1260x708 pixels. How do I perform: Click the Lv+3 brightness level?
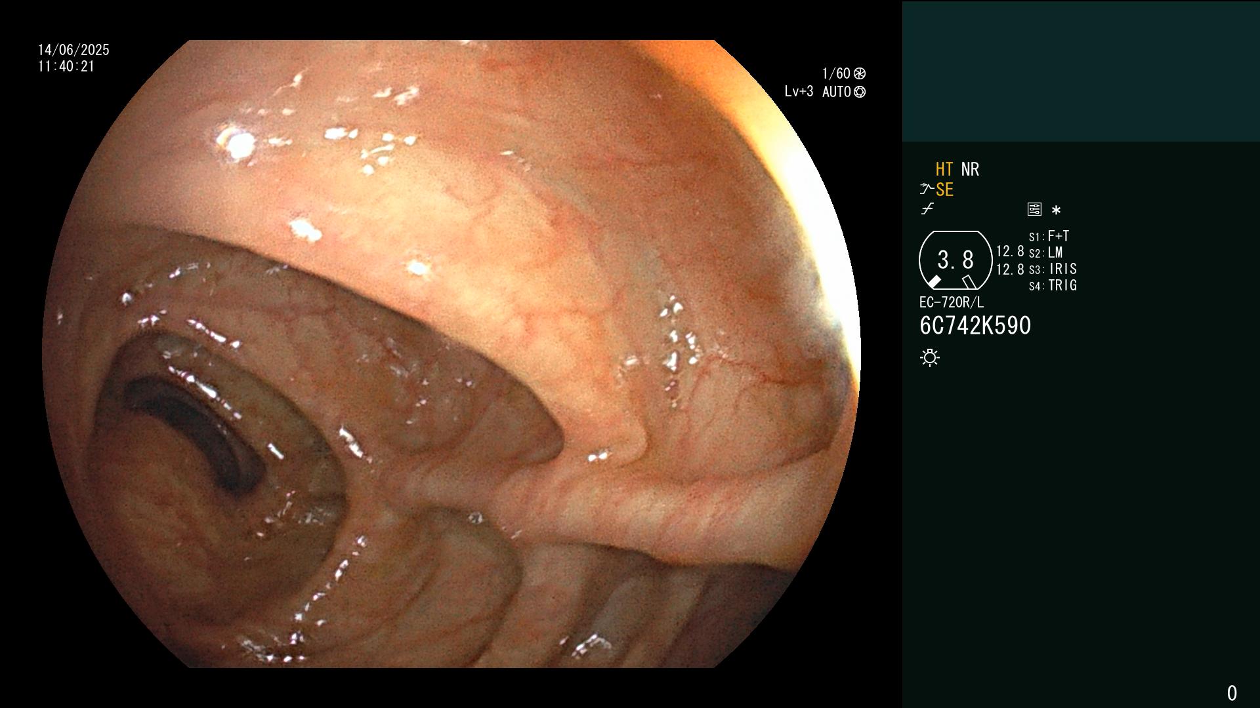point(799,92)
